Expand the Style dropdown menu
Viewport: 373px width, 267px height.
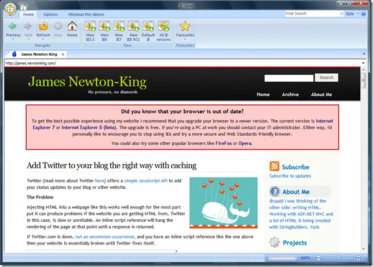(x=351, y=13)
